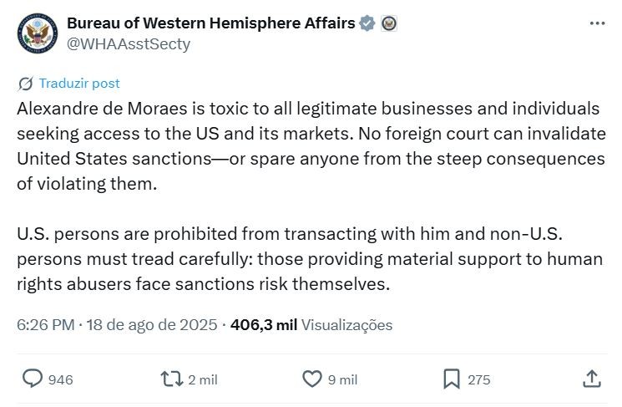Click the State Department seal avatar
The image size is (622, 407).
click(x=38, y=33)
